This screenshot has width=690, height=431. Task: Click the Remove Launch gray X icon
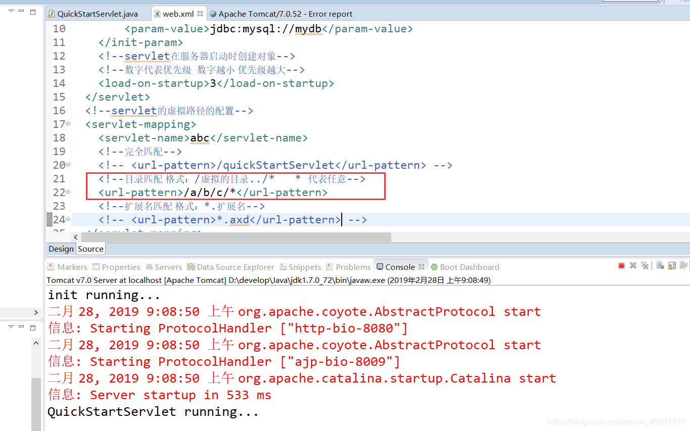pos(633,266)
